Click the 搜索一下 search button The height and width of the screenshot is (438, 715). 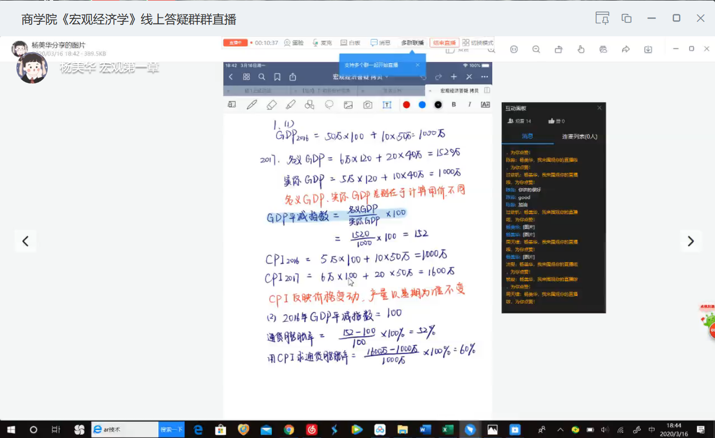[172, 430]
